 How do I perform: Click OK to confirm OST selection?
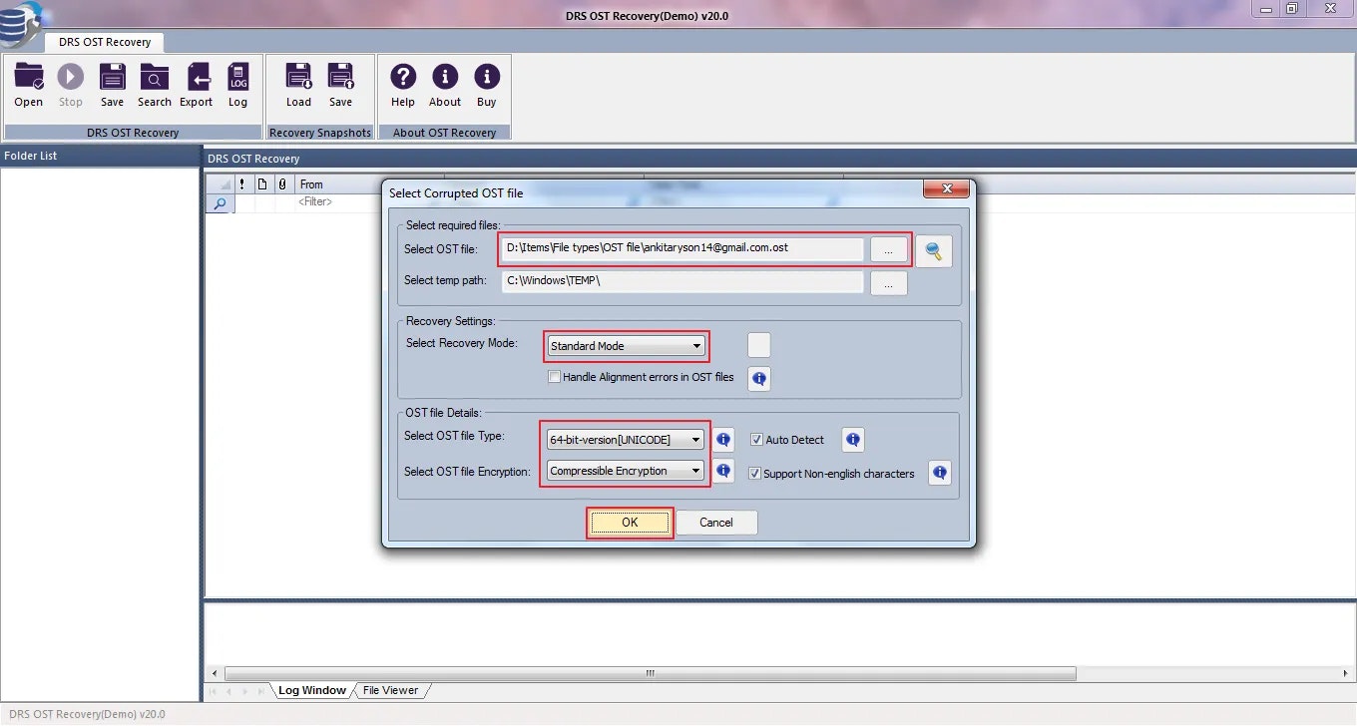630,523
